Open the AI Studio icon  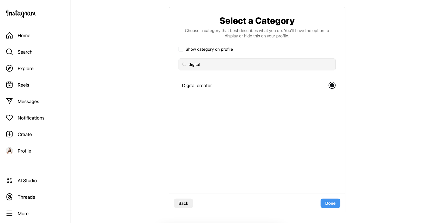(10, 181)
